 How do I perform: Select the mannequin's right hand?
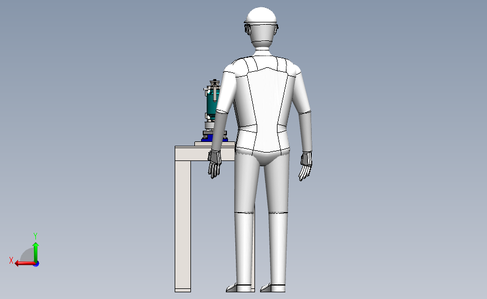click(306, 165)
